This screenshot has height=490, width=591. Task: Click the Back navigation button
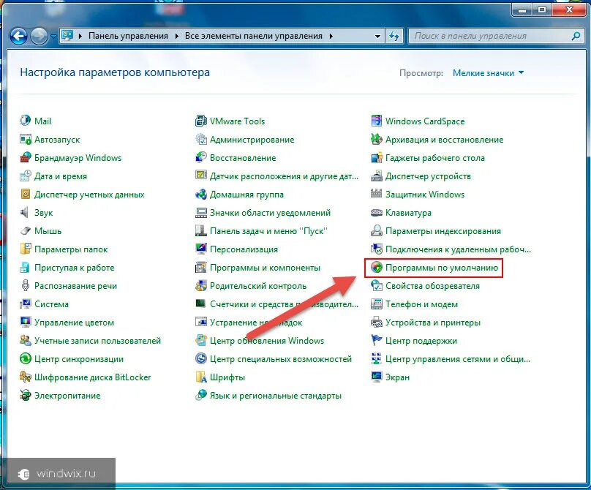(x=18, y=37)
